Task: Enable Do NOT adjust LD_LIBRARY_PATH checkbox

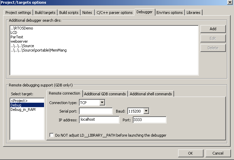Action: (x=52, y=135)
